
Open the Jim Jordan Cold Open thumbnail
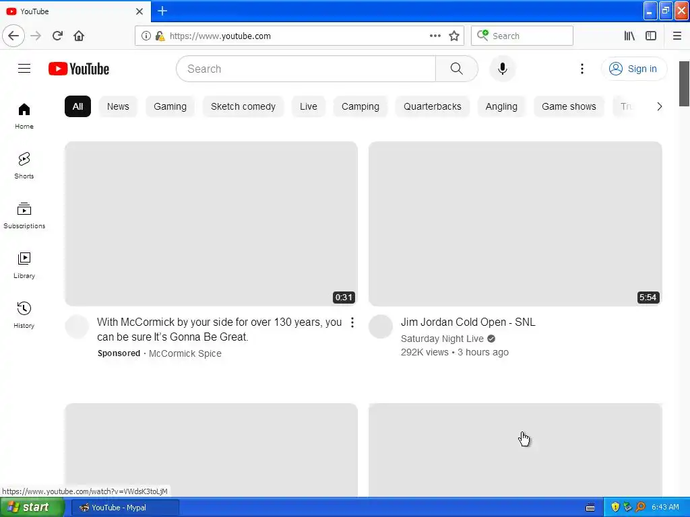pos(515,223)
